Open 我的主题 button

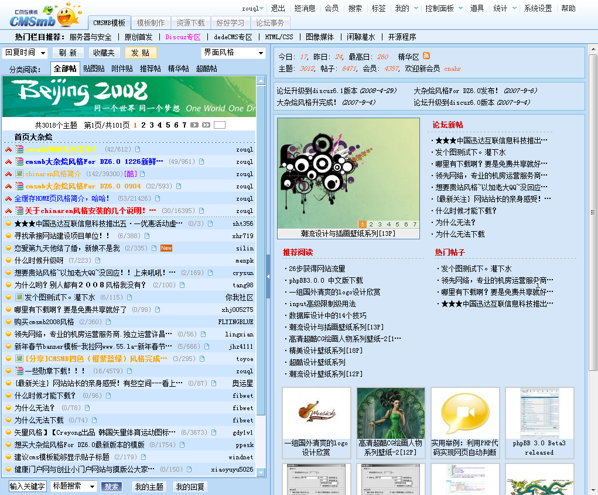click(149, 487)
